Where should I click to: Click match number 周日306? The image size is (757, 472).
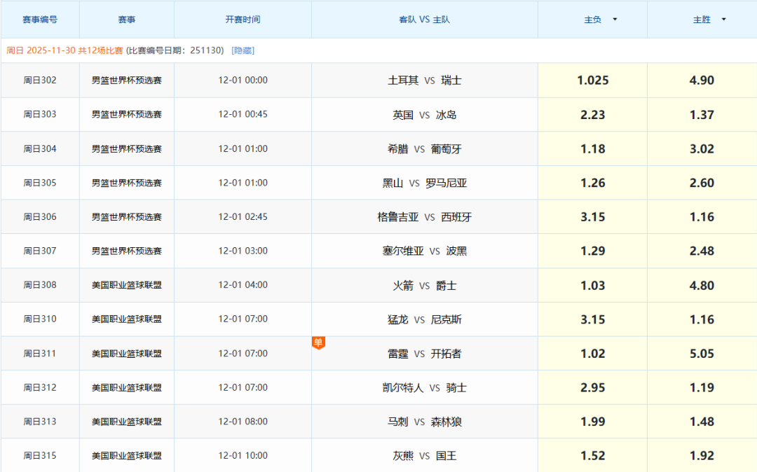(x=40, y=216)
